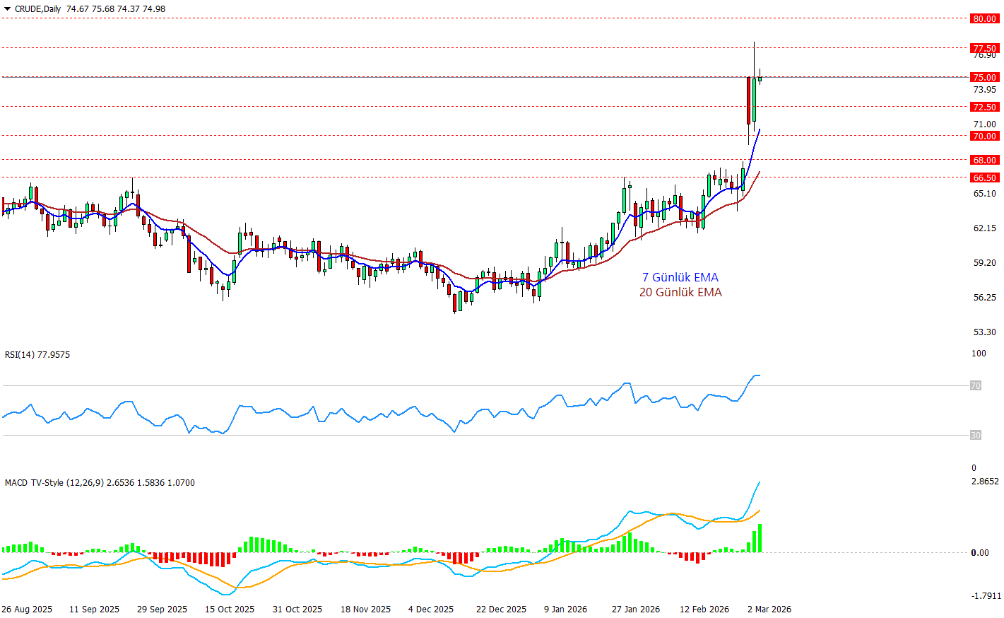This screenshot has width=1004, height=618.
Task: Click the RSI 70 overbought level marker
Action: pos(975,386)
